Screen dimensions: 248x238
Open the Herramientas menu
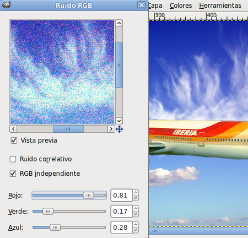click(220, 6)
